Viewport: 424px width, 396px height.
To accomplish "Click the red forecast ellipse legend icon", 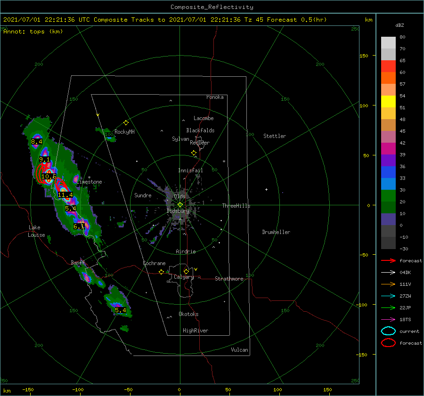I will coord(388,343).
